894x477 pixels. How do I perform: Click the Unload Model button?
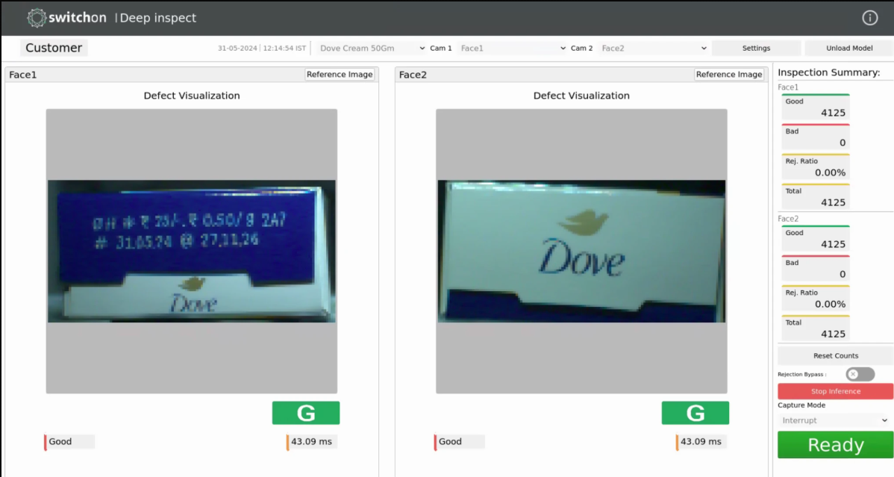click(849, 49)
